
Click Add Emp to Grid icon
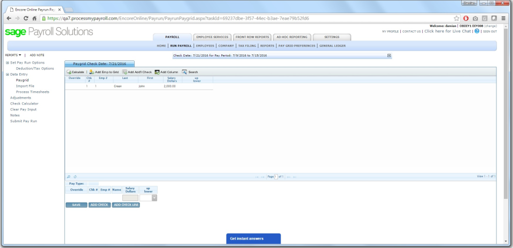tap(92, 72)
